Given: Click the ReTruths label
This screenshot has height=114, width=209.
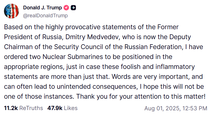Looking at the screenshot, I should point(31,108).
